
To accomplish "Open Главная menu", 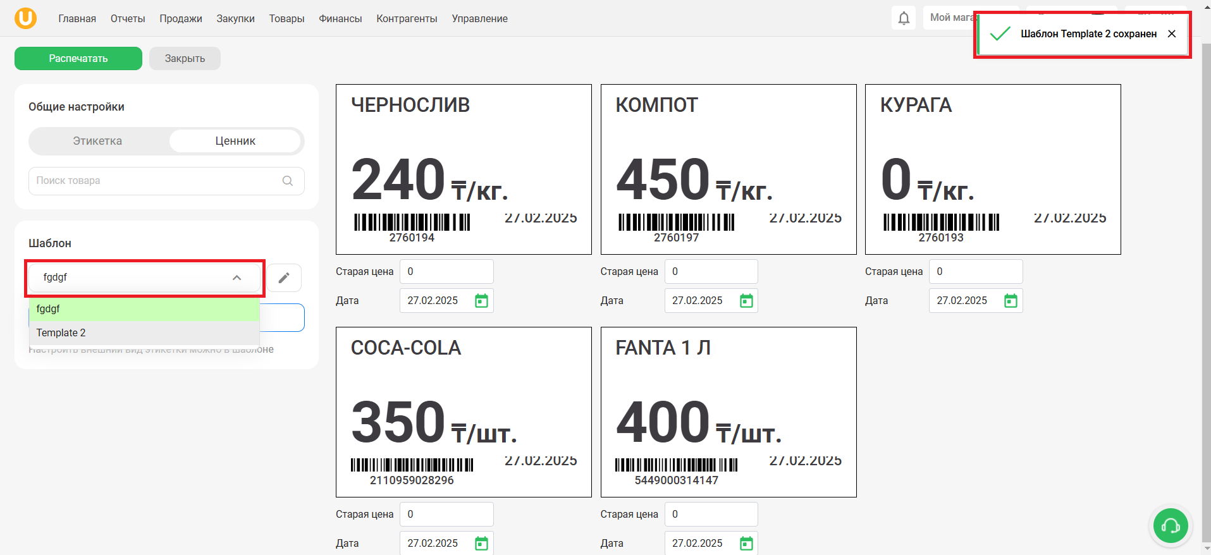I will [x=77, y=19].
